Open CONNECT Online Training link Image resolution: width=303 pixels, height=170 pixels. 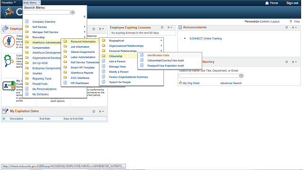click(x=205, y=39)
